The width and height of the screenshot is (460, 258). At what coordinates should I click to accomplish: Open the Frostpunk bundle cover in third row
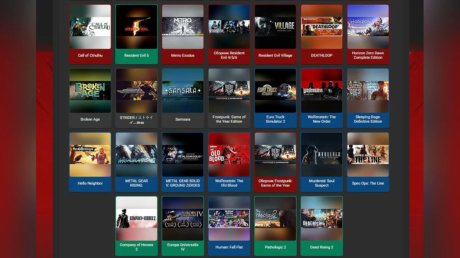(275, 154)
